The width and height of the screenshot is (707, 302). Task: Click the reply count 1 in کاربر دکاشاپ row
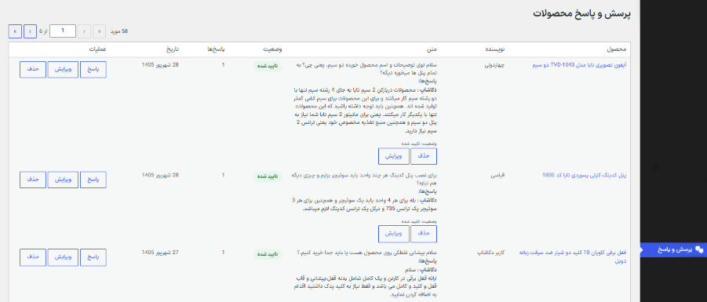point(223,253)
